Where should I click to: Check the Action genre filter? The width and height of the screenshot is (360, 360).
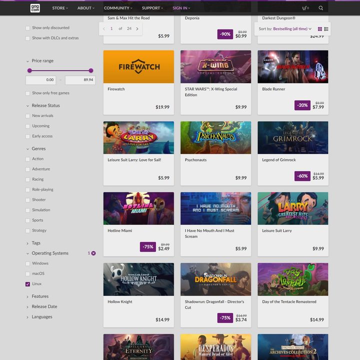pyautogui.click(x=27, y=159)
